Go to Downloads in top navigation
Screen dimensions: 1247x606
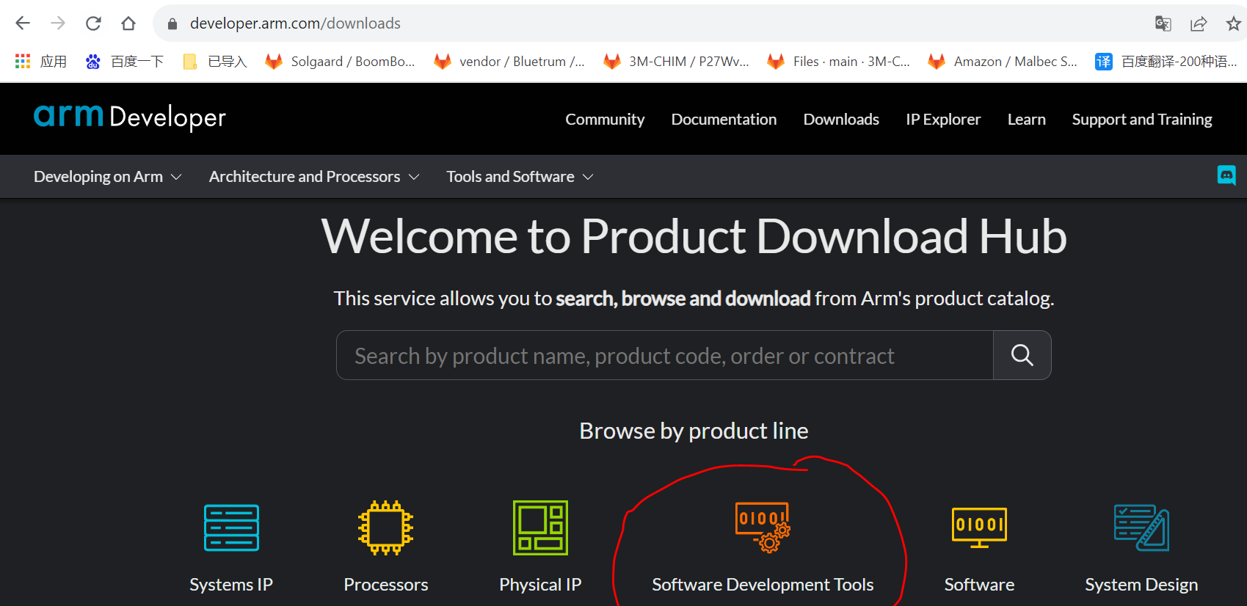pyautogui.click(x=841, y=120)
